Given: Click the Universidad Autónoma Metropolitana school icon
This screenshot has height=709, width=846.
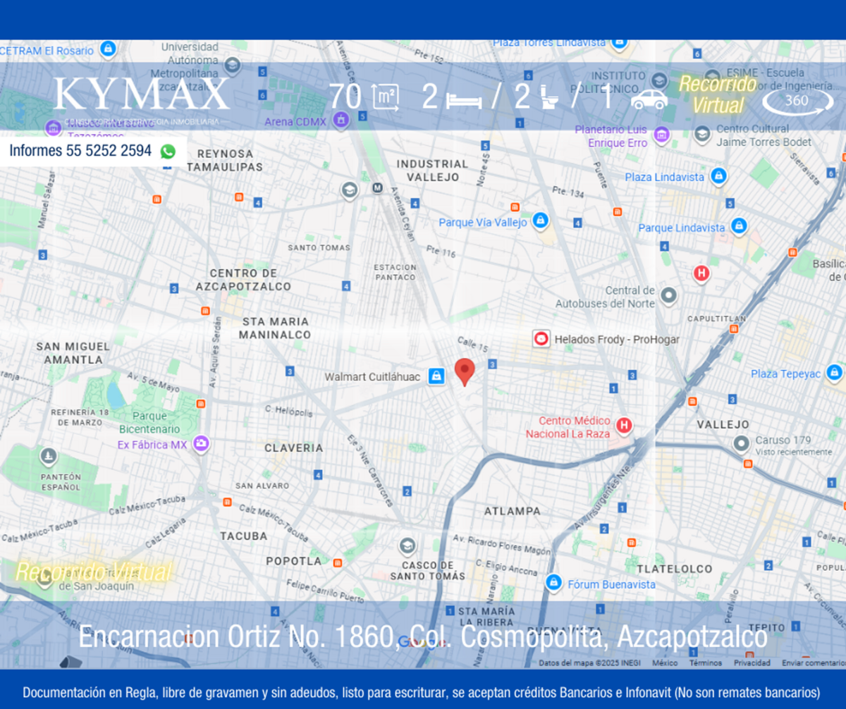Looking at the screenshot, I should 232,66.
